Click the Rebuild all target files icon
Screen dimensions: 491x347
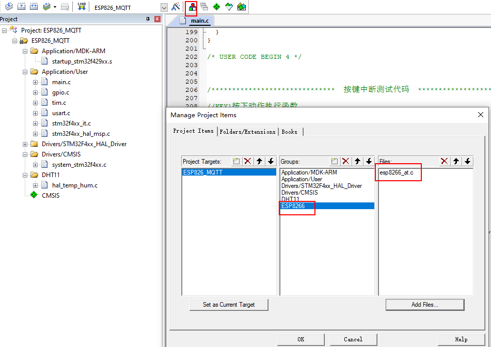point(34,6)
